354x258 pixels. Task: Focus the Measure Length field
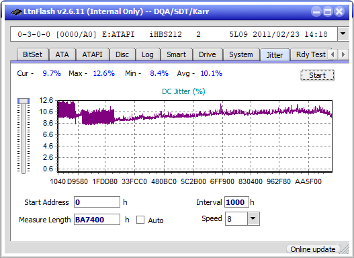coord(97,220)
